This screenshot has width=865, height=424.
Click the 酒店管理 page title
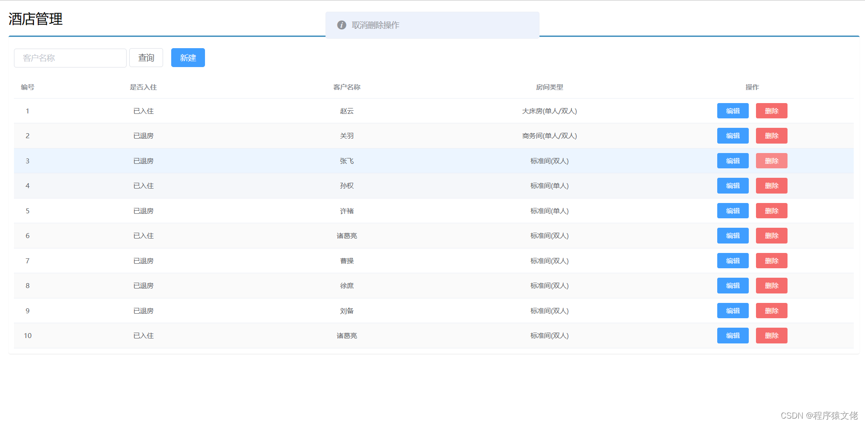36,19
